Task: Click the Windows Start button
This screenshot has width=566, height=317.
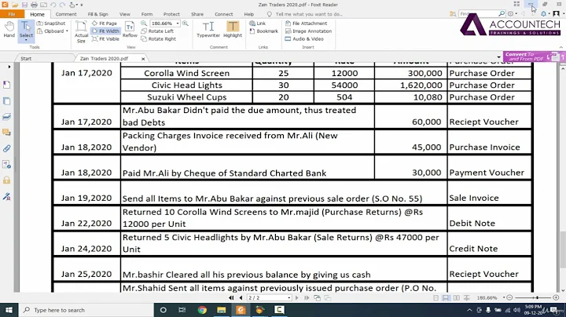Action: (x=9, y=310)
